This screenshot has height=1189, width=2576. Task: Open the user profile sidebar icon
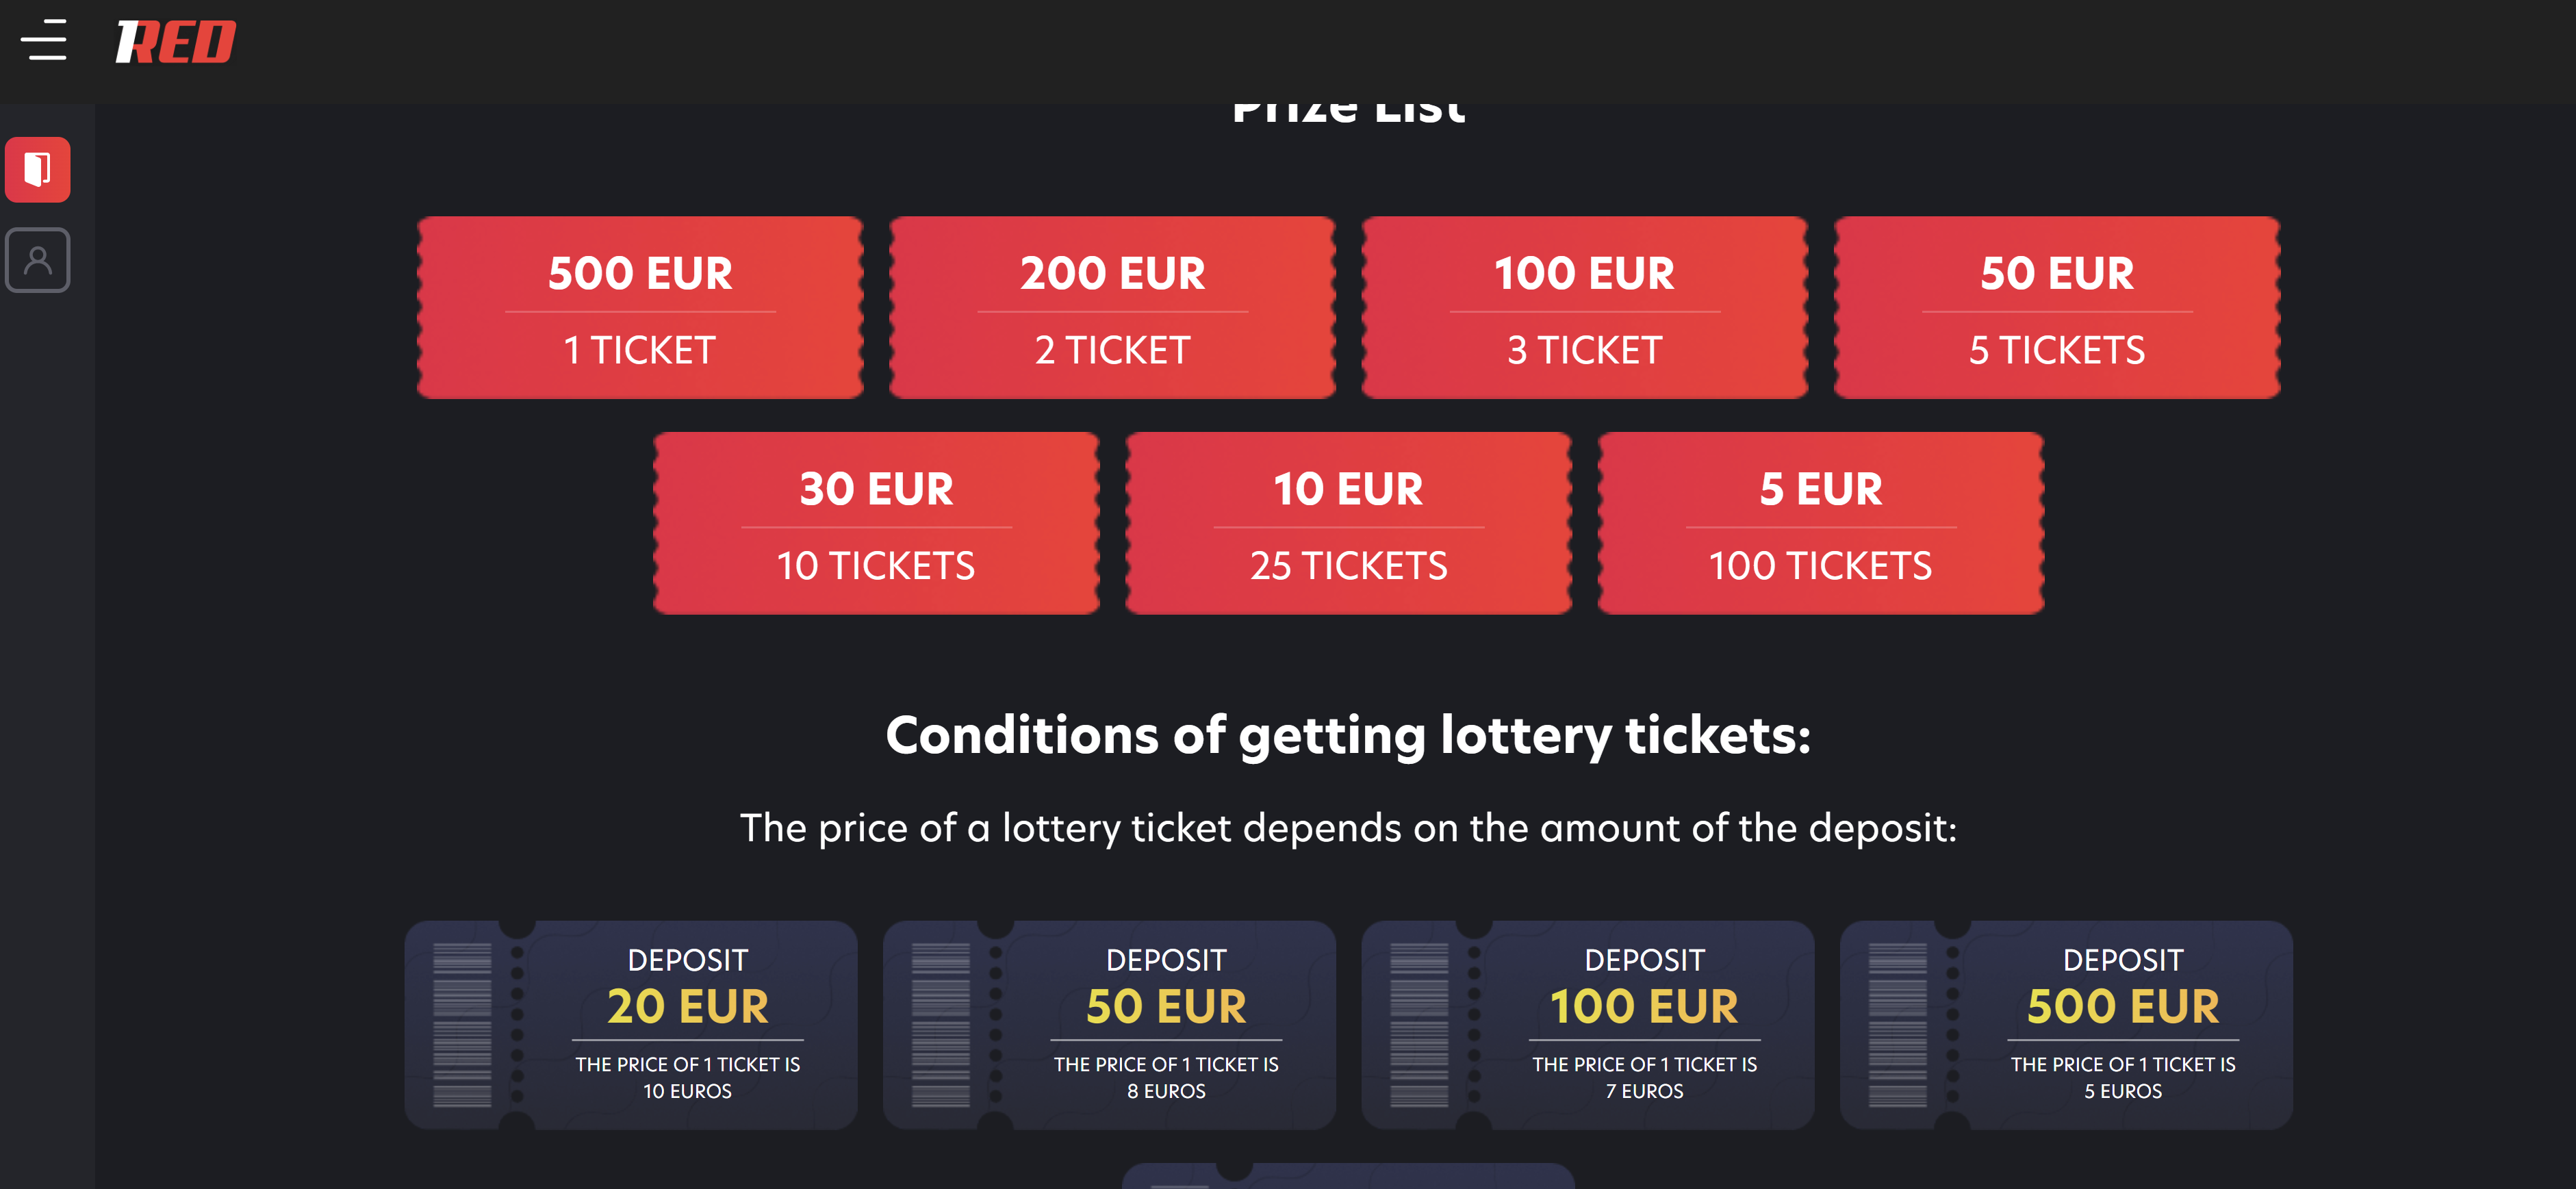click(38, 260)
